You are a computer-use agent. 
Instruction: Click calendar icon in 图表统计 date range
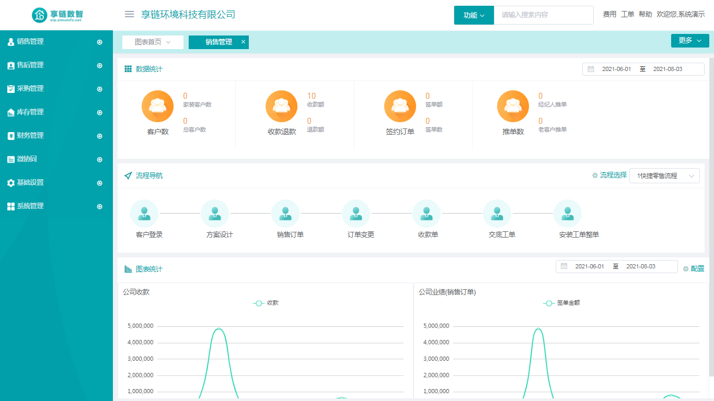564,266
